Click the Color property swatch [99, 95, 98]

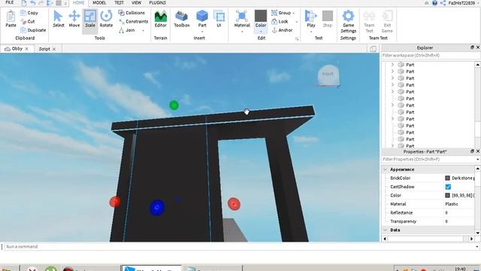(448, 196)
